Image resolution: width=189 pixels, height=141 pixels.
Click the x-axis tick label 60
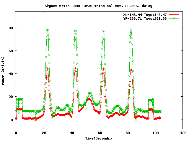[x=100, y=133]
